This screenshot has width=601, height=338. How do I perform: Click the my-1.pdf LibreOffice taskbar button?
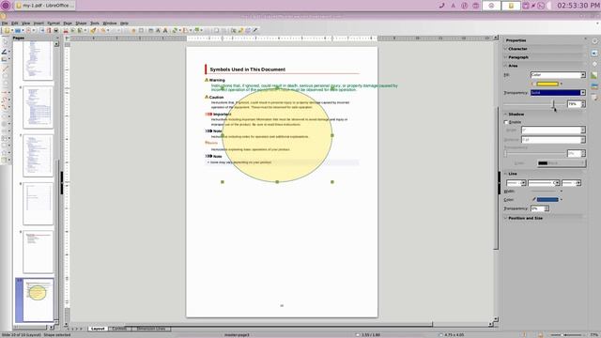(x=44, y=6)
